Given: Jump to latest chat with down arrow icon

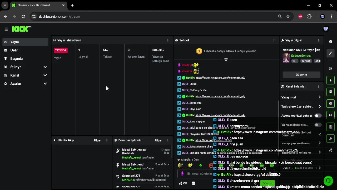Looking at the screenshot, I should 226,59.
